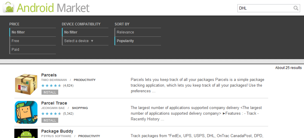Open the Parcels app box icon
304x138 pixels.
(x=26, y=84)
